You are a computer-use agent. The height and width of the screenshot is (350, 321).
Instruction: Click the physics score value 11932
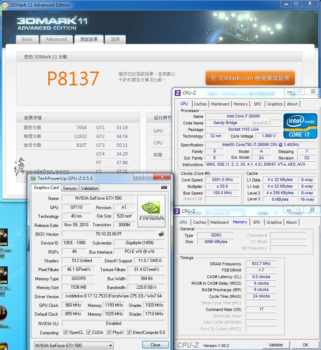click(x=80, y=136)
